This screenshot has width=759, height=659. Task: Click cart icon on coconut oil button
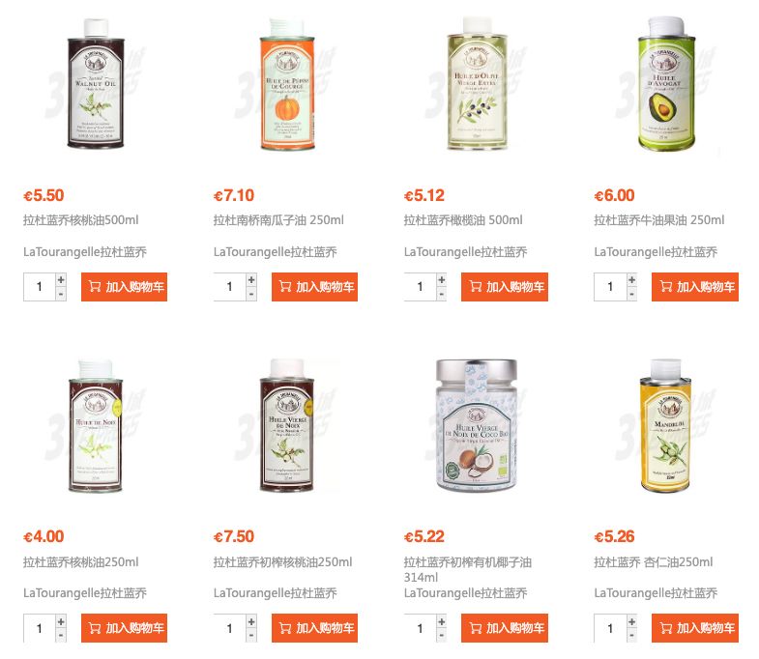476,628
